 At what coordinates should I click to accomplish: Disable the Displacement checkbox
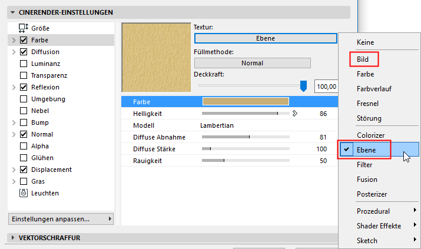(x=24, y=170)
